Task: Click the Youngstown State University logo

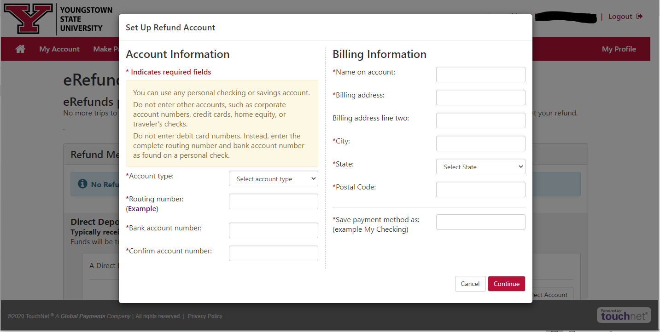Action: [58, 19]
